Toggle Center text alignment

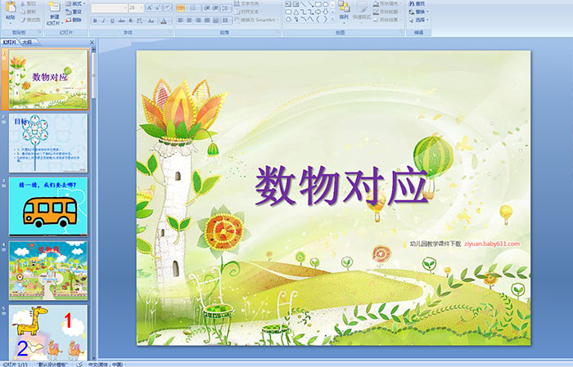(189, 20)
